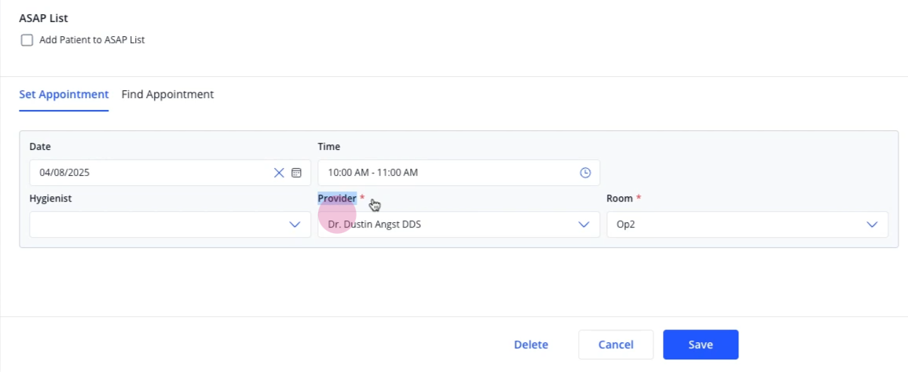Switch to the Set Appointment tab
Viewport: 908px width, 372px height.
coord(64,94)
